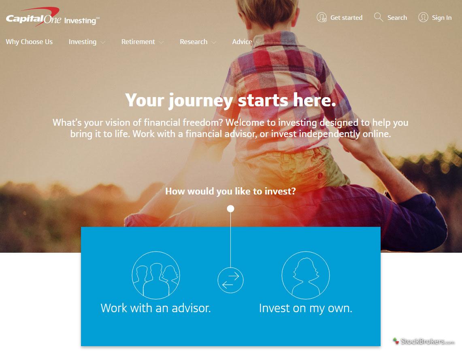Click the single investor circle icon

pyautogui.click(x=306, y=275)
